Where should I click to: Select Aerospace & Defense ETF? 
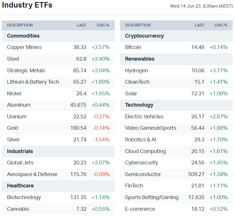pyautogui.click(x=32, y=174)
